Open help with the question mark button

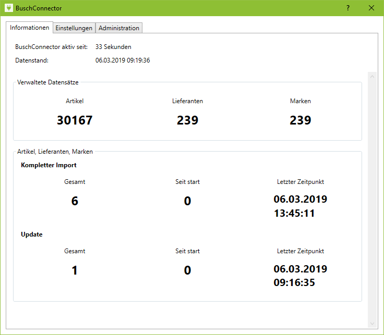pyautogui.click(x=348, y=8)
